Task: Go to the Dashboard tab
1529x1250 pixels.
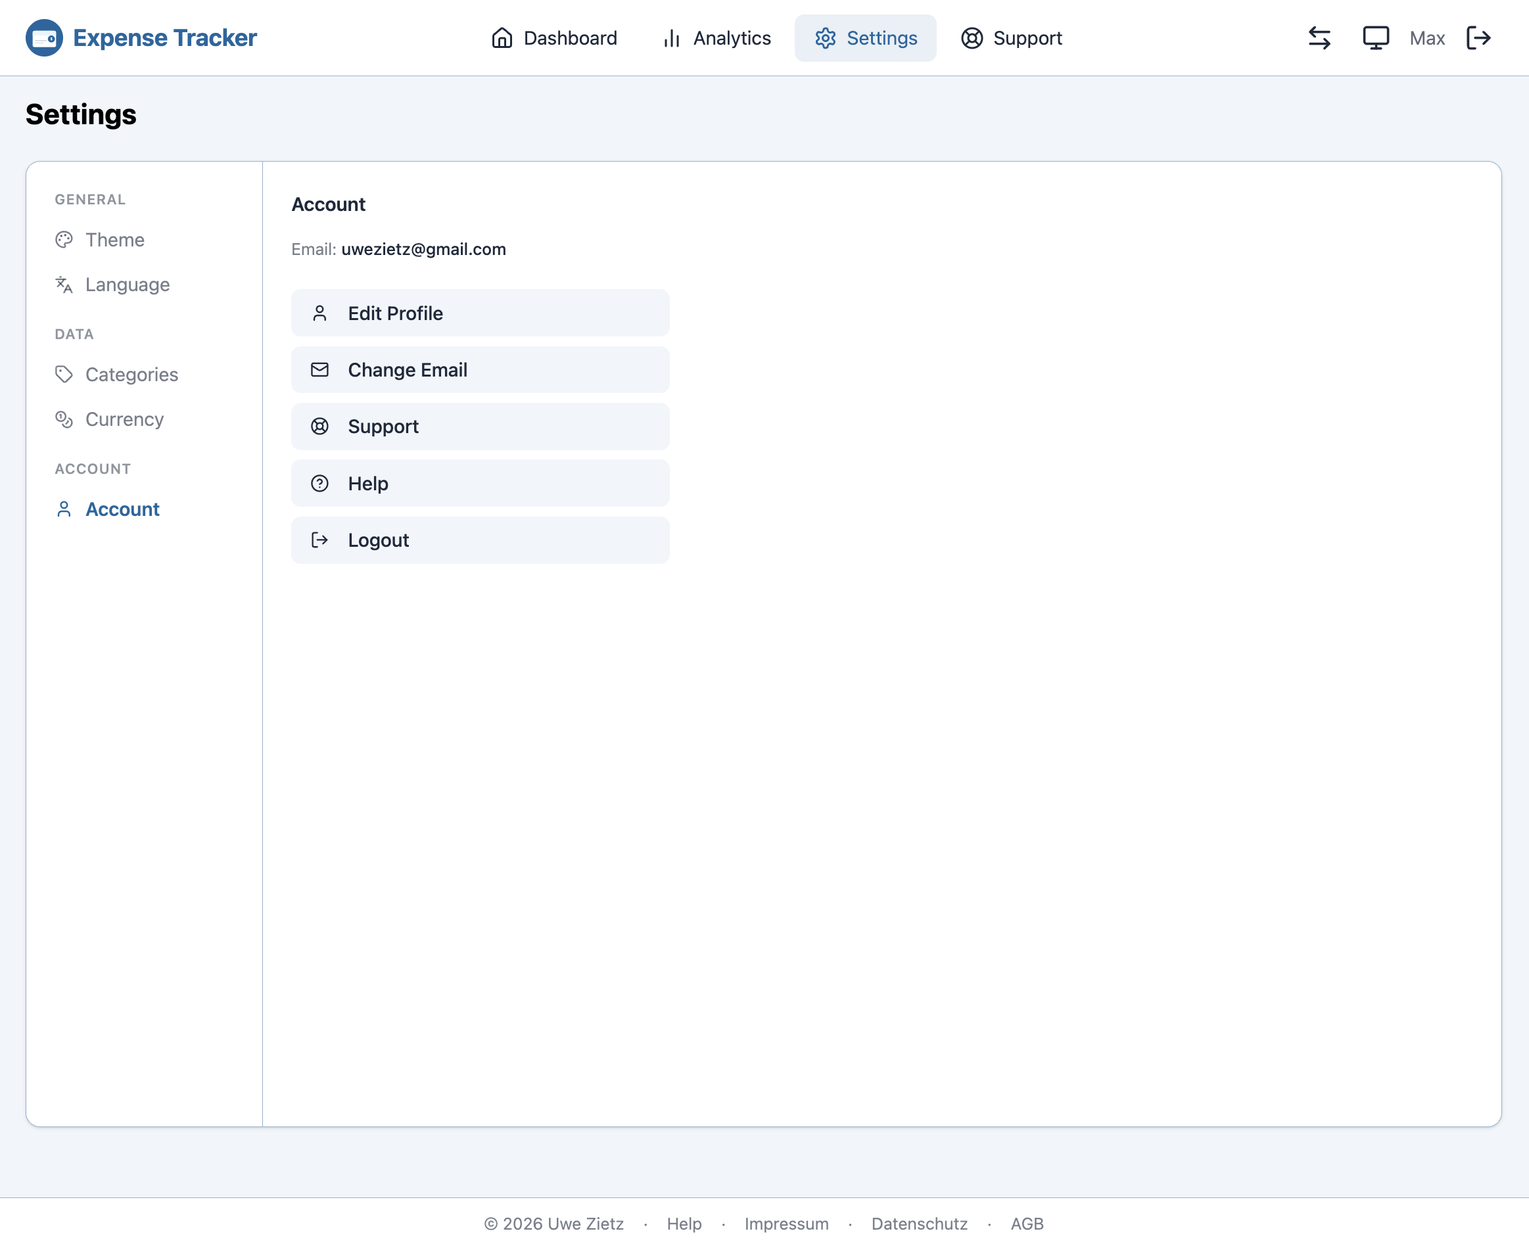Action: pos(554,38)
